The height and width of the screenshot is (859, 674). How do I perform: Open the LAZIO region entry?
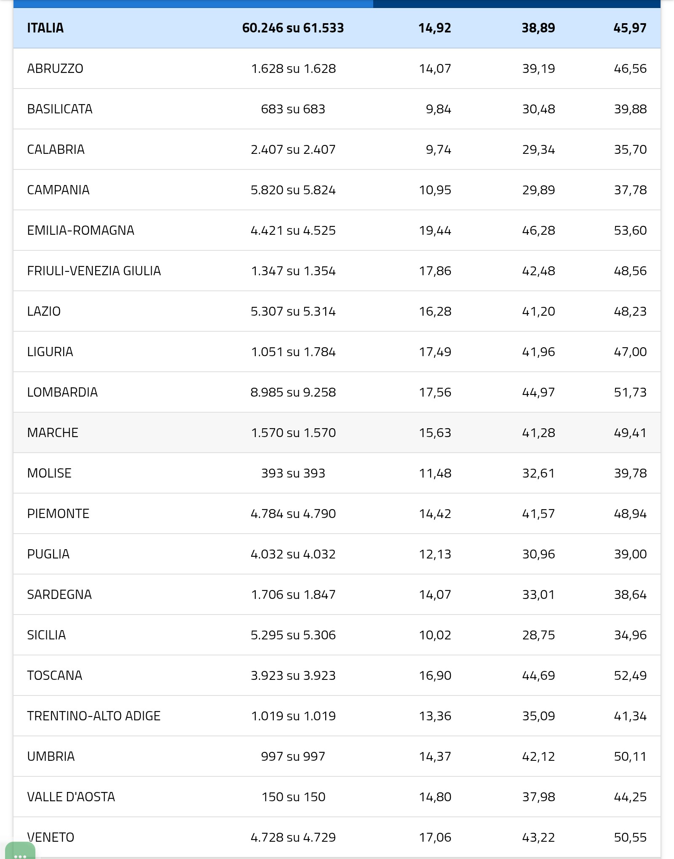coord(44,311)
